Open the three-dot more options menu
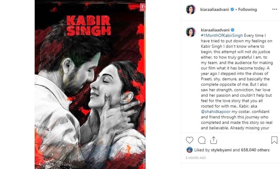 click(x=274, y=9)
